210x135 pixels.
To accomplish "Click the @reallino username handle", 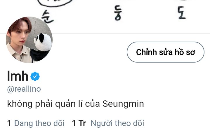I will click(24, 89).
